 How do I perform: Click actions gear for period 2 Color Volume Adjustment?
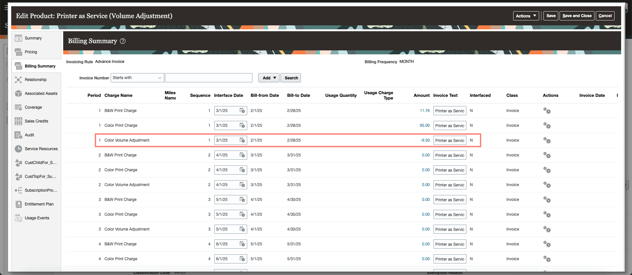[x=547, y=185]
